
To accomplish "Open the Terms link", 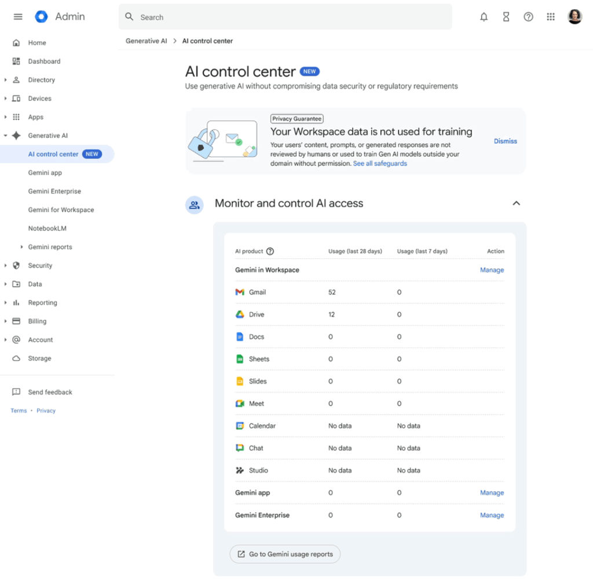I will [x=19, y=411].
